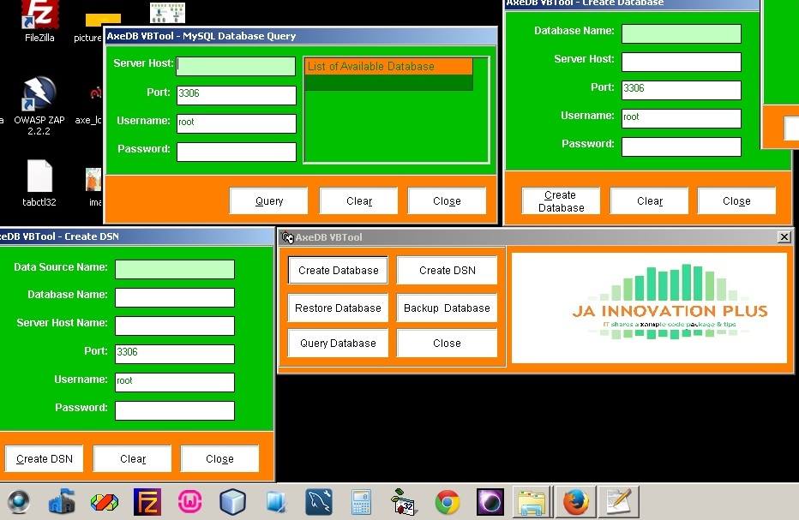Click Close in the AxeDB VBTool menu window

tap(447, 343)
